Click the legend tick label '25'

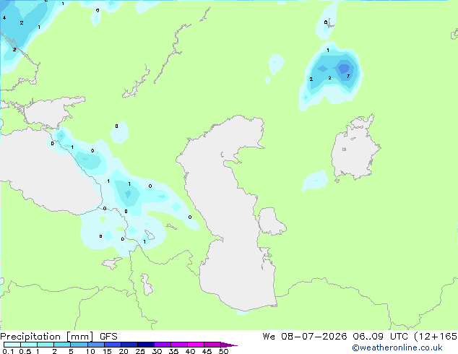pos(140,351)
